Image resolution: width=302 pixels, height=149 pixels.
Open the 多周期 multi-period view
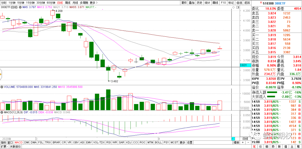coord(84,3)
